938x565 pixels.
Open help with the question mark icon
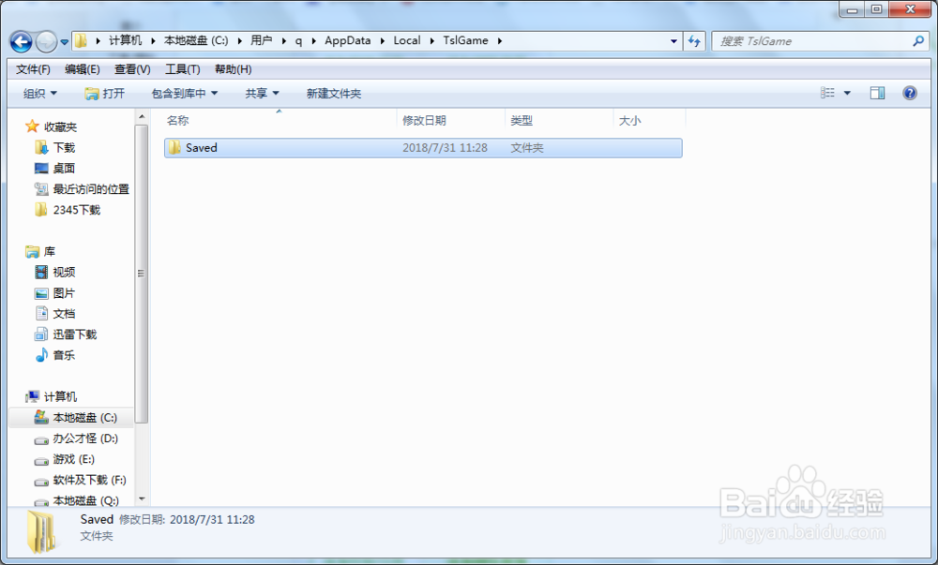910,93
